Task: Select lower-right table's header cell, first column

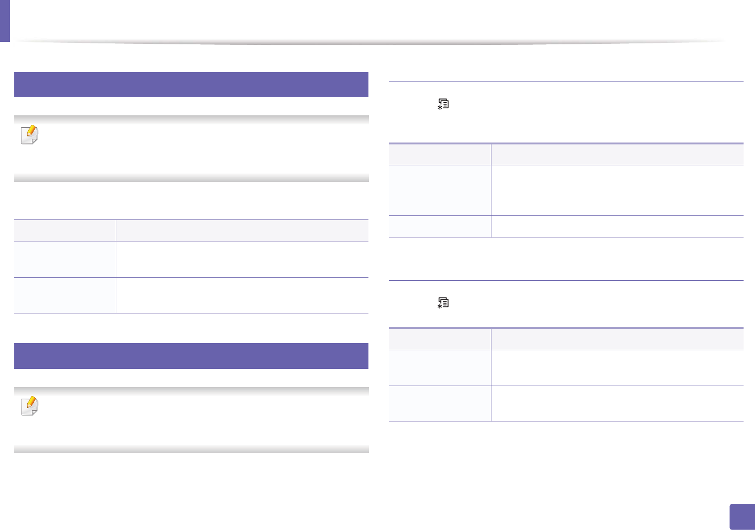Action: click(x=439, y=339)
